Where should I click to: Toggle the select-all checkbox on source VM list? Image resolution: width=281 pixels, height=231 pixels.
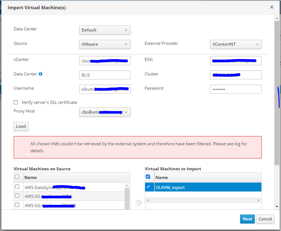pos(18,177)
